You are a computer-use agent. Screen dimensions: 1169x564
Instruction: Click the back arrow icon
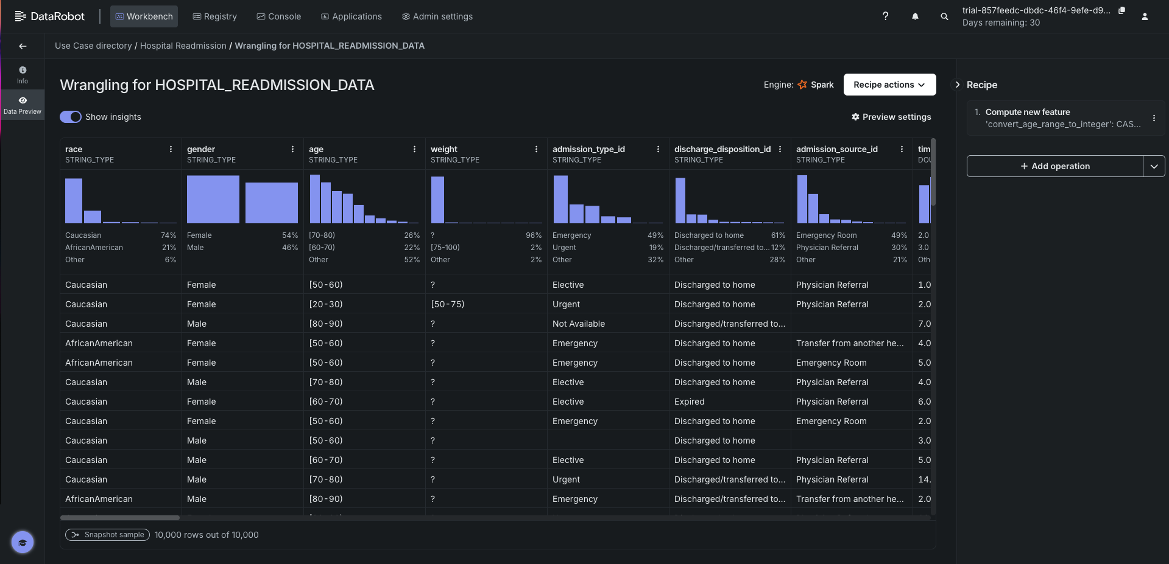click(23, 46)
